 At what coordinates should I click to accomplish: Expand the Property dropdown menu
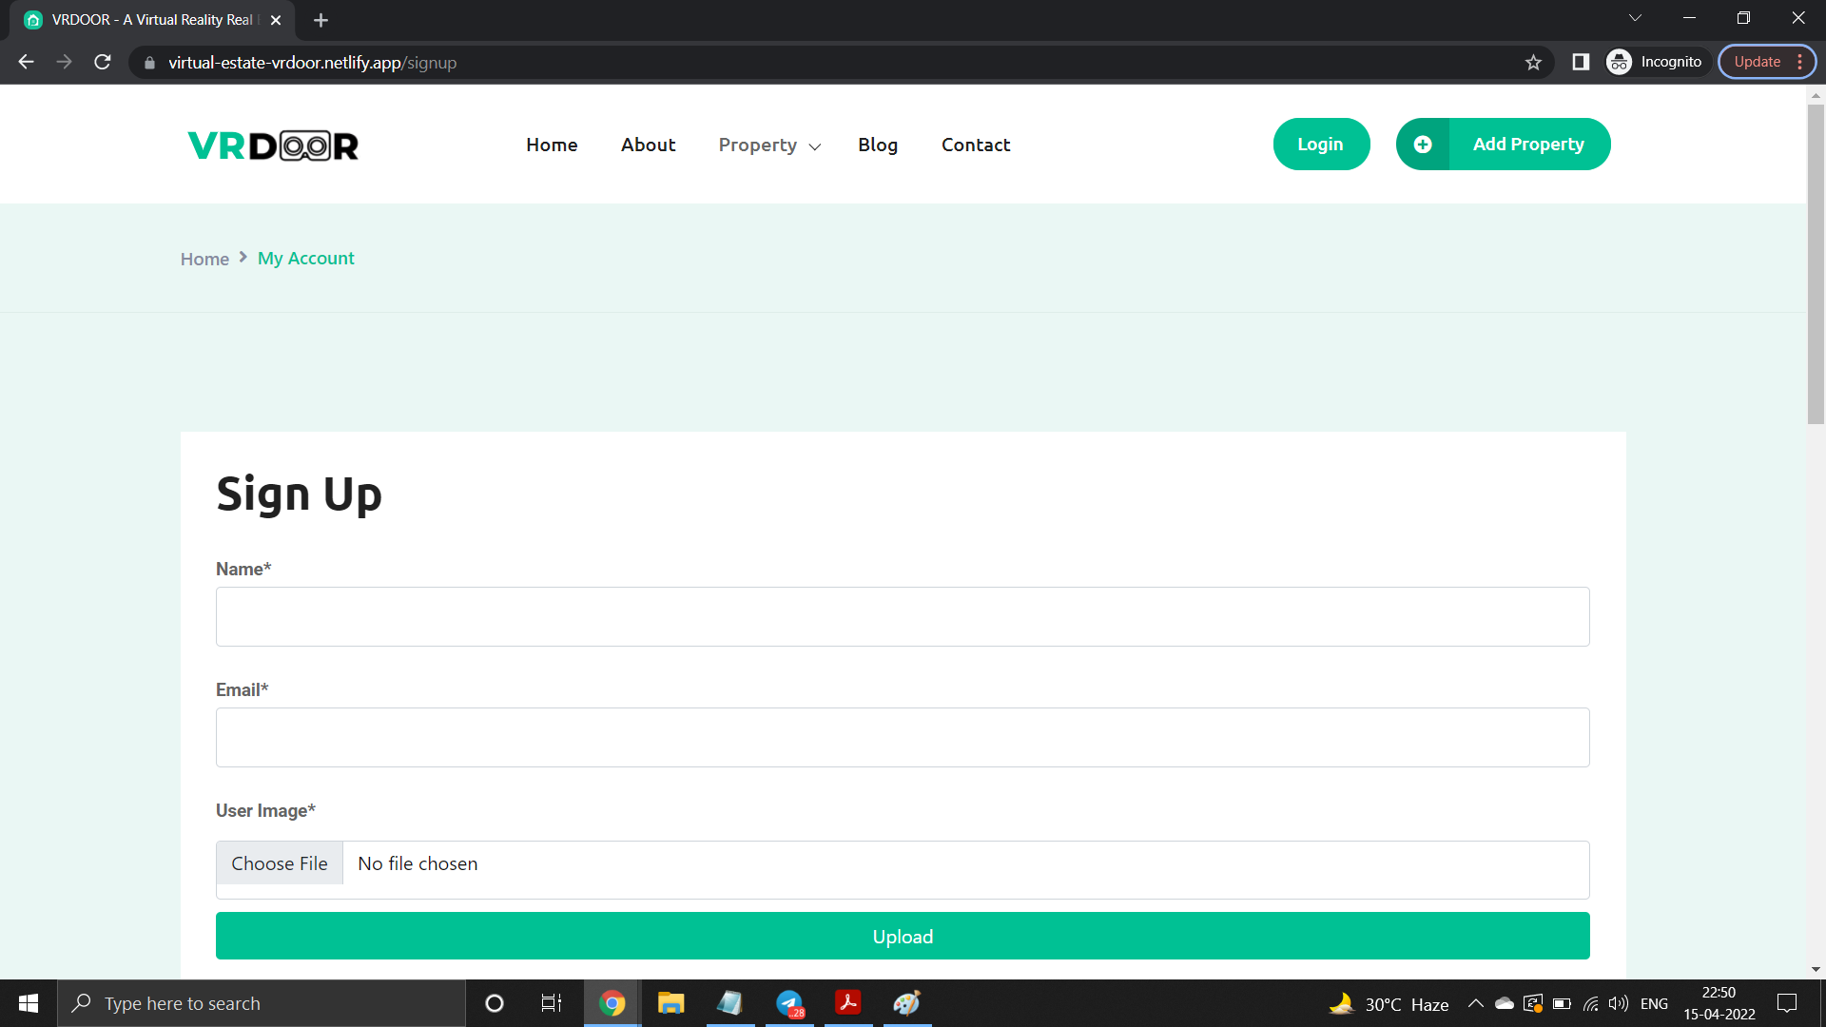point(768,145)
